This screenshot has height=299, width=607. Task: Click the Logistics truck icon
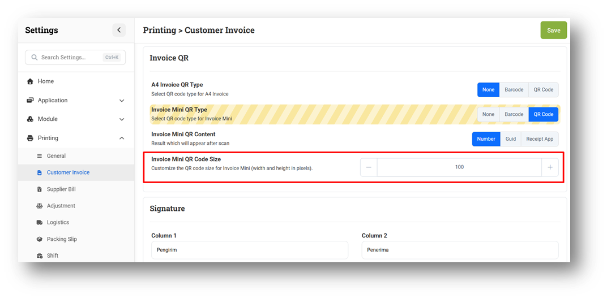coord(39,223)
